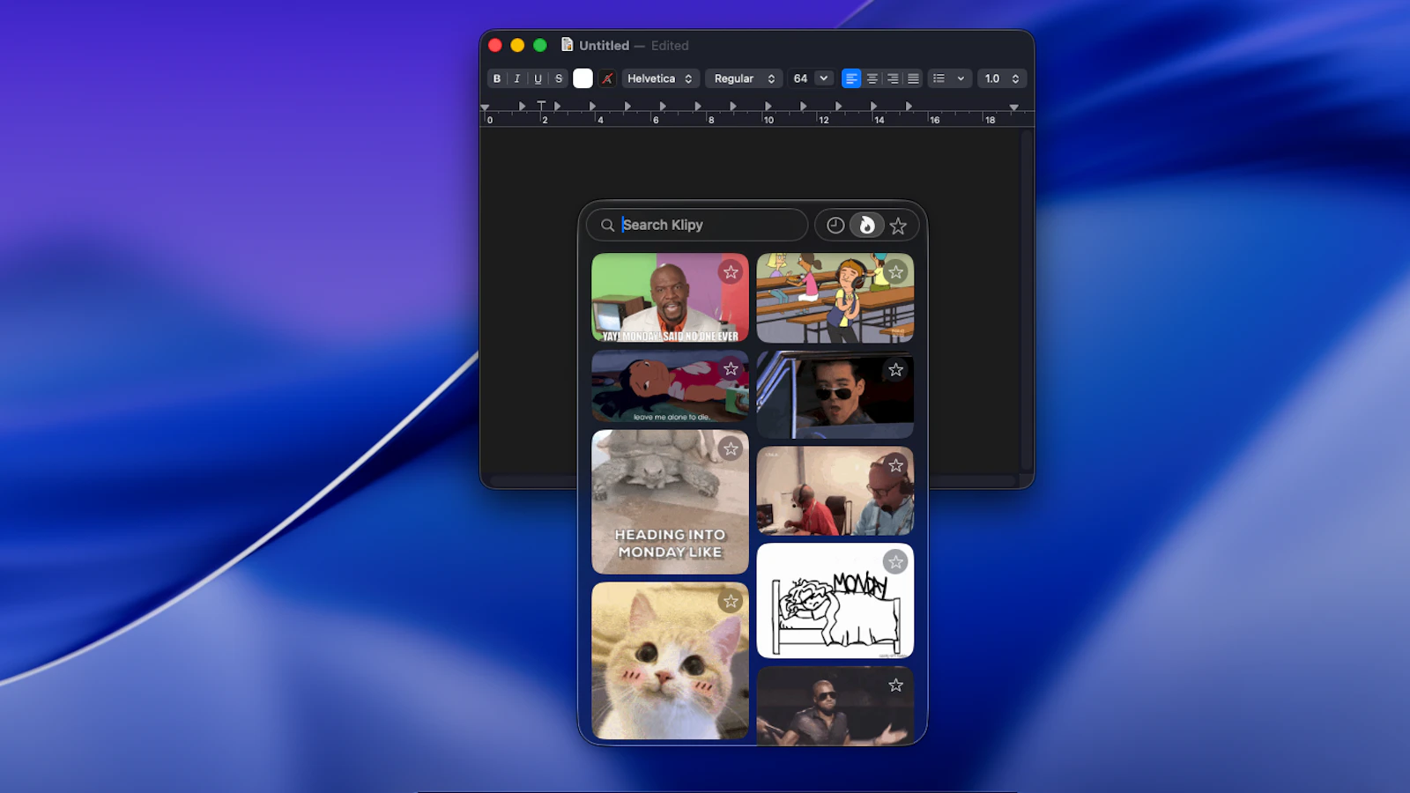Insert the Yay Monday said no one GIF
1410x793 pixels.
[x=670, y=298]
